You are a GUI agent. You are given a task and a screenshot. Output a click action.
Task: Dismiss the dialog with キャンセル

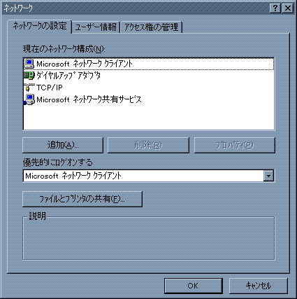(259, 286)
